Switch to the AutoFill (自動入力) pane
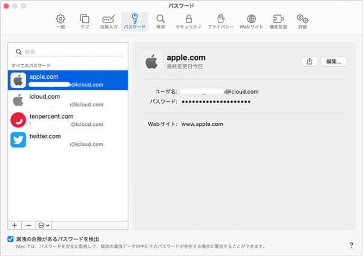Image resolution: width=363 pixels, height=256 pixels. point(109,22)
